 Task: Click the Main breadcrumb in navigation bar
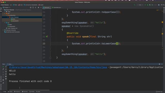tap(15, 5)
